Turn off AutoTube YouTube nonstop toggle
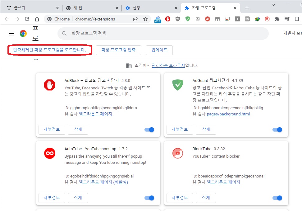Image resolution: width=302 pixels, height=211 pixels. click(149, 198)
